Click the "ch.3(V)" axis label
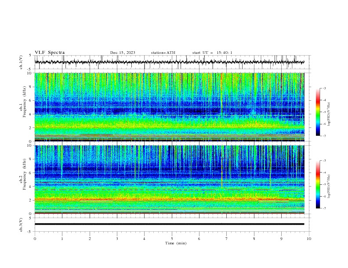The image size is (348, 268). 21,225
